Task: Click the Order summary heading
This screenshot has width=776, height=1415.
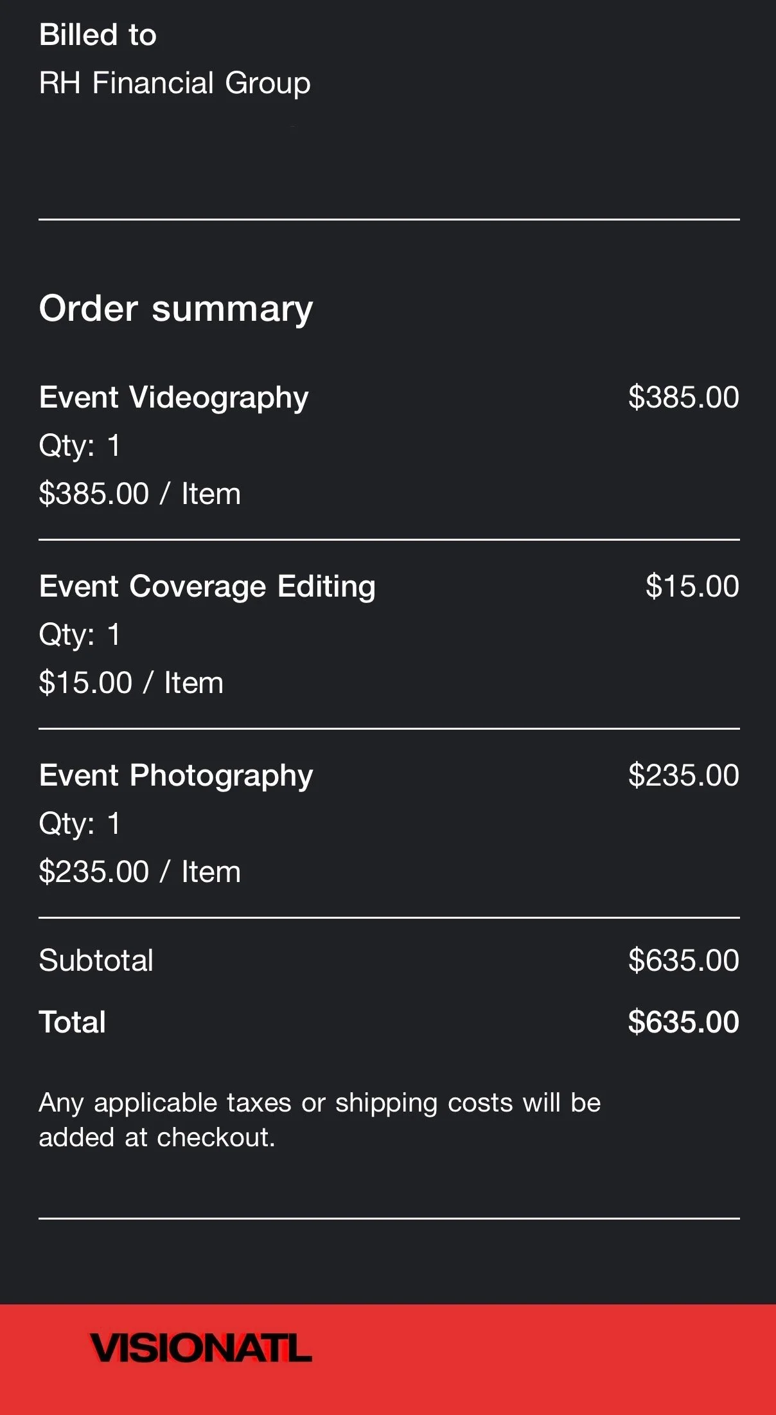Action: point(176,309)
